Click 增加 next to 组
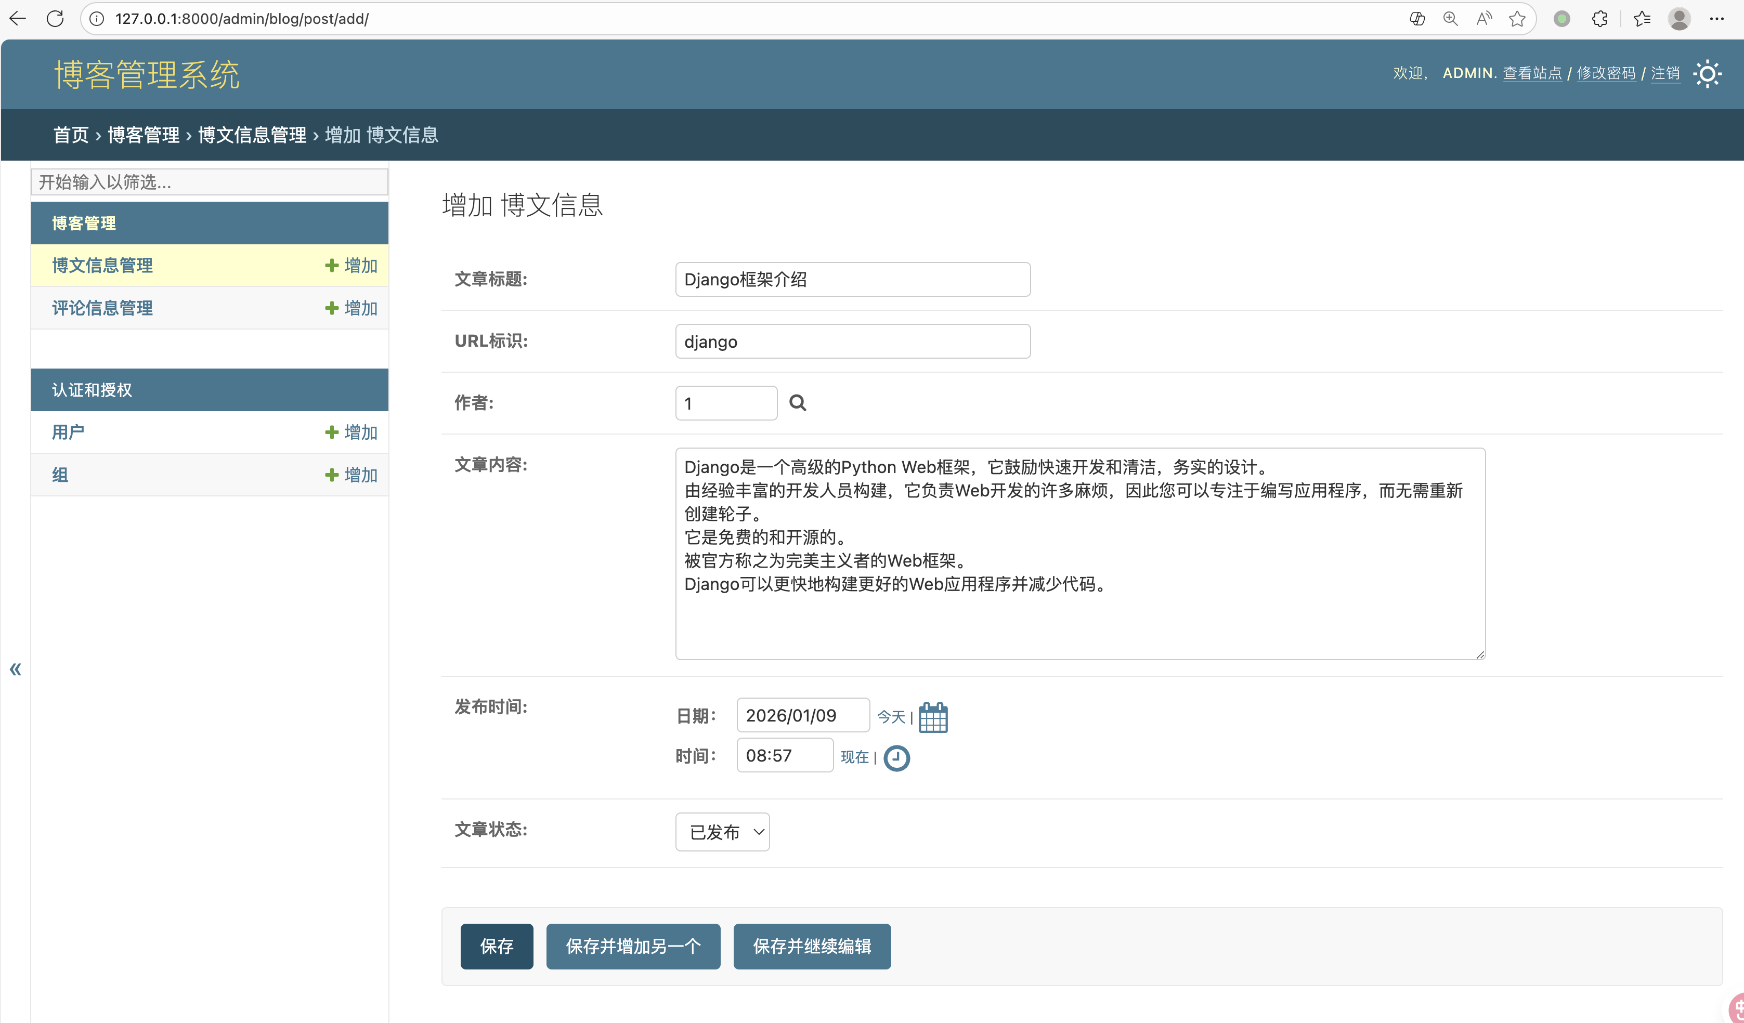Image resolution: width=1744 pixels, height=1023 pixels. click(x=351, y=475)
